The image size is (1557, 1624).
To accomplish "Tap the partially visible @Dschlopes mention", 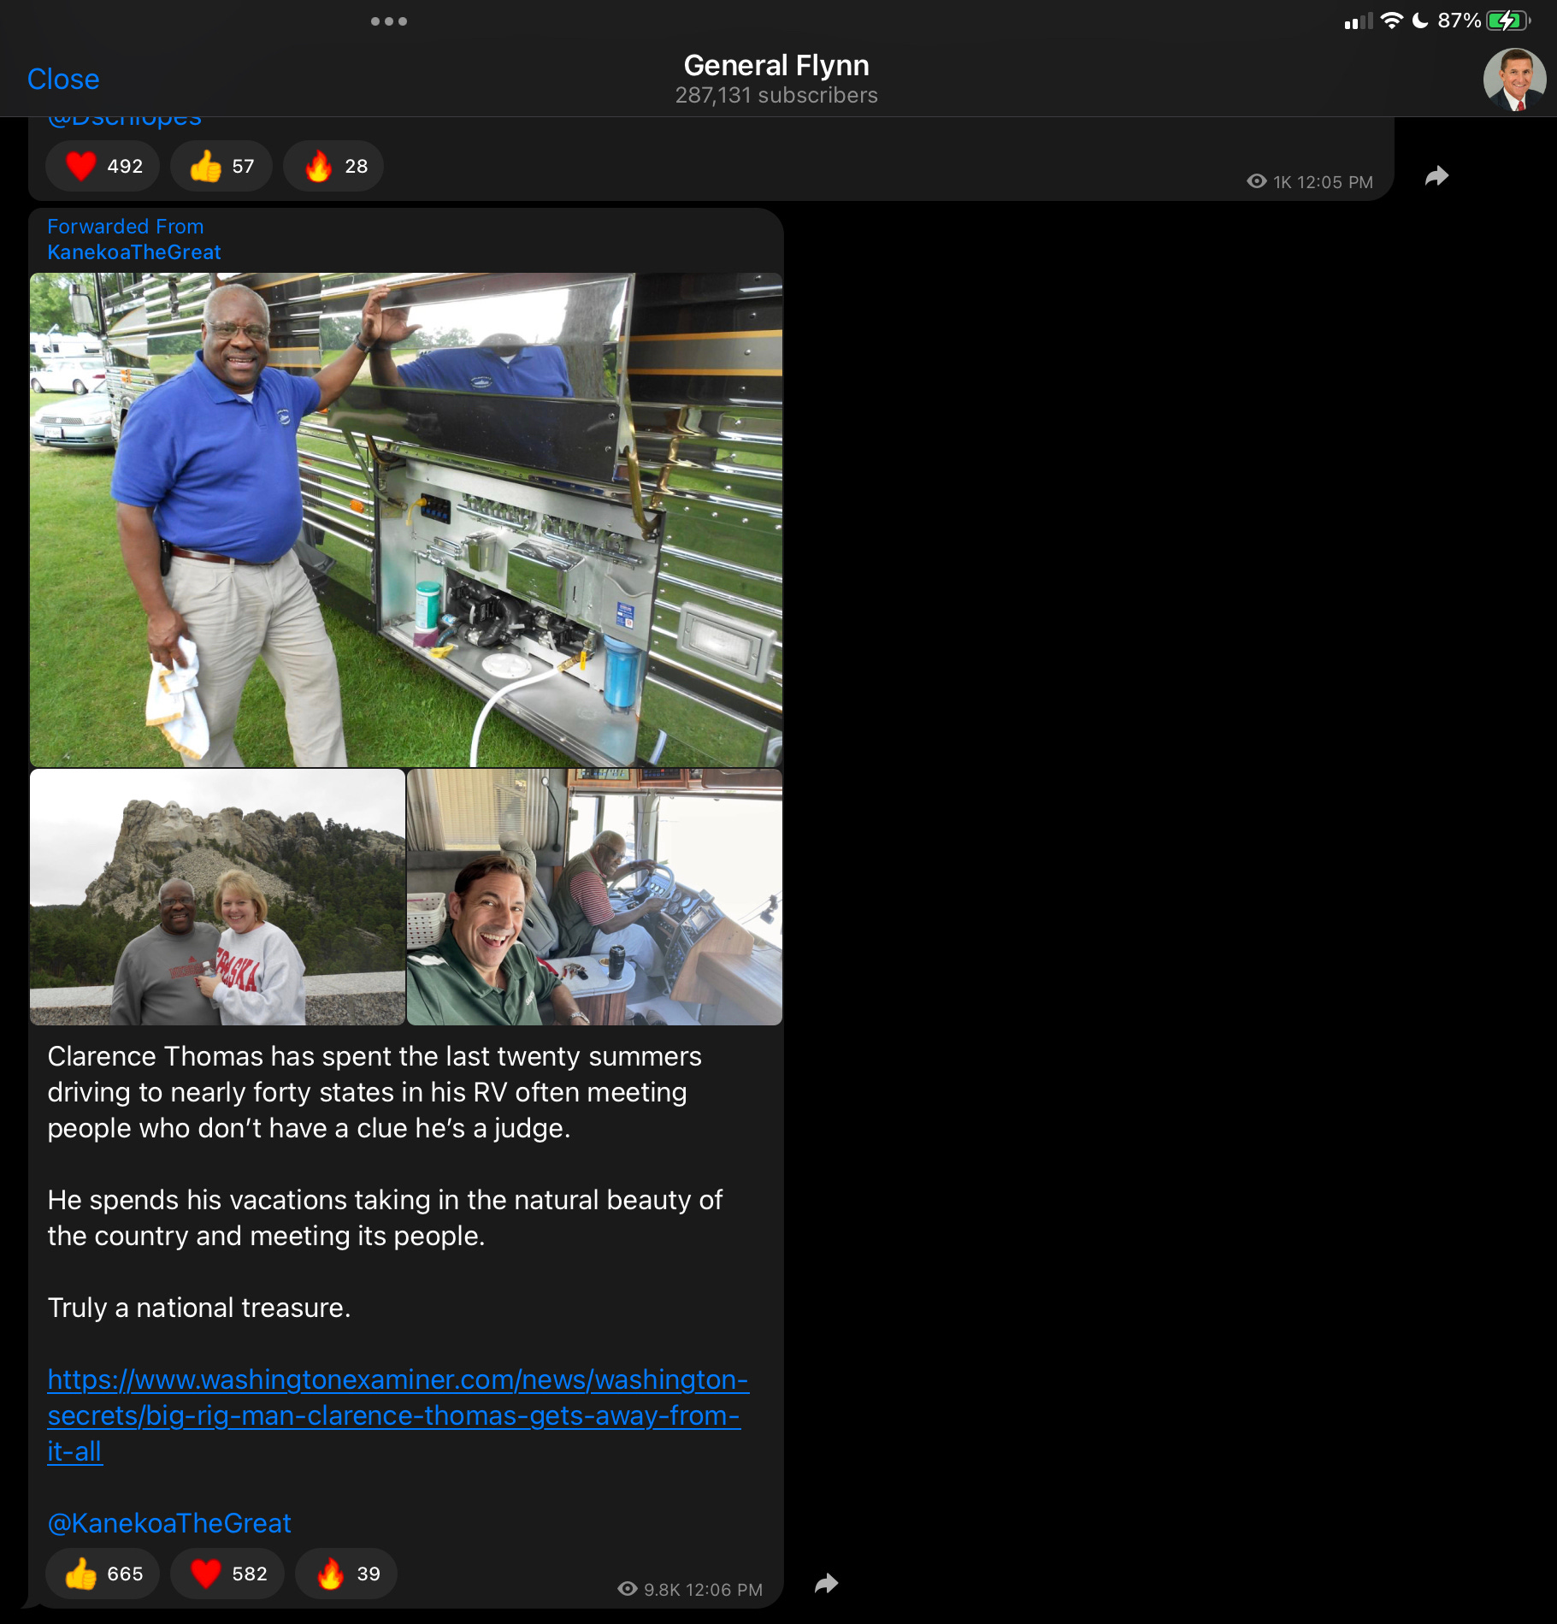I will tap(125, 122).
